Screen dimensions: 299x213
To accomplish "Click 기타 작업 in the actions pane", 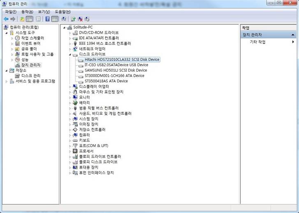I will pos(257,42).
